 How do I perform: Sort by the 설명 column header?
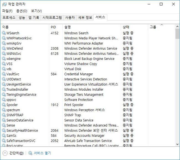point(92,27)
